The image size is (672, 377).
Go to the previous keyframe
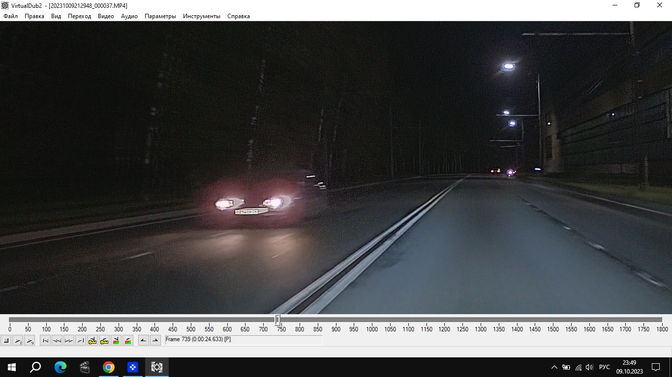pos(92,340)
